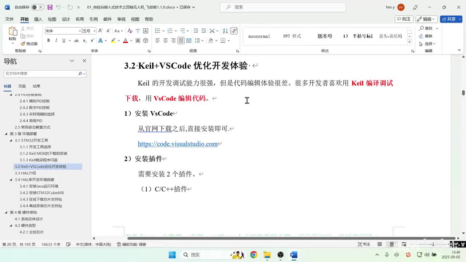Switch navigation pane to Results tab
Viewport: 466px width, 262px height.
pyautogui.click(x=37, y=86)
